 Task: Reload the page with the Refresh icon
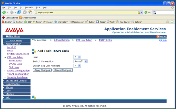pyautogui.click(x=19, y=12)
